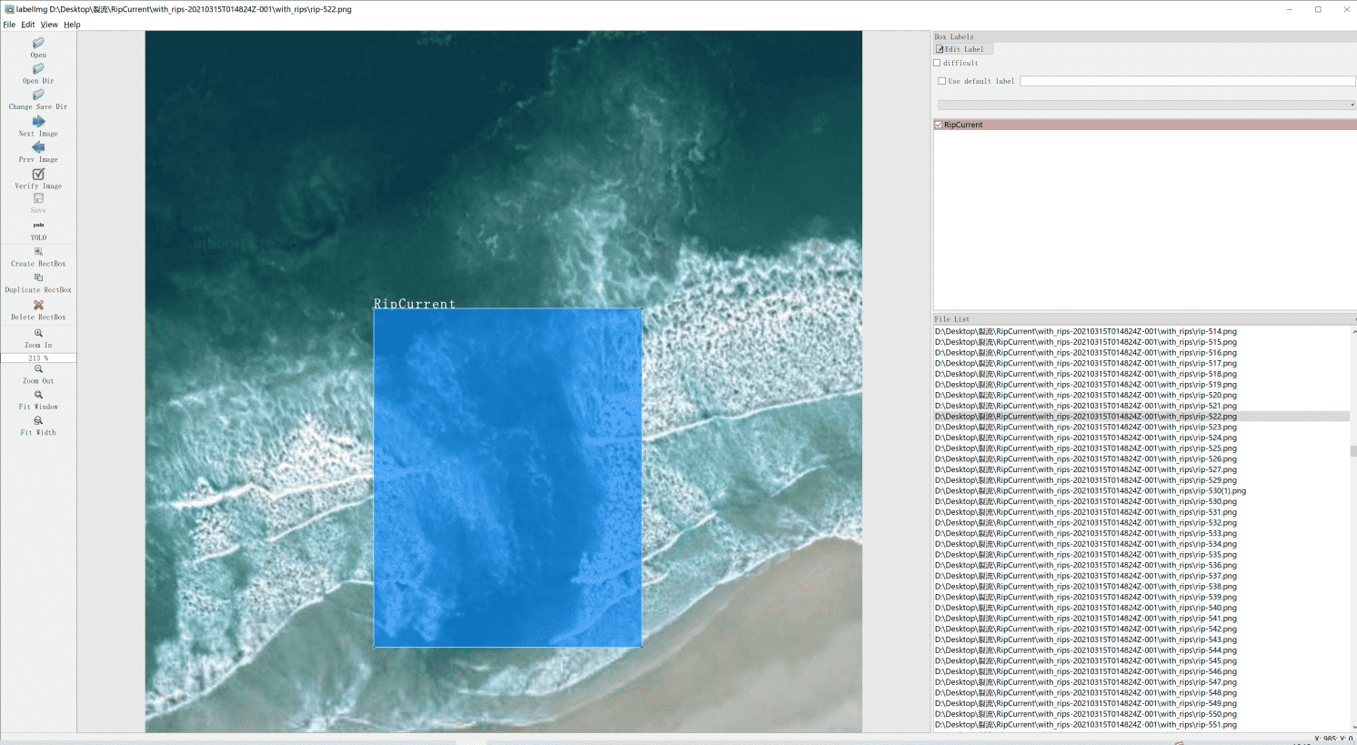
Task: Click the Open file tool icon
Action: point(38,43)
